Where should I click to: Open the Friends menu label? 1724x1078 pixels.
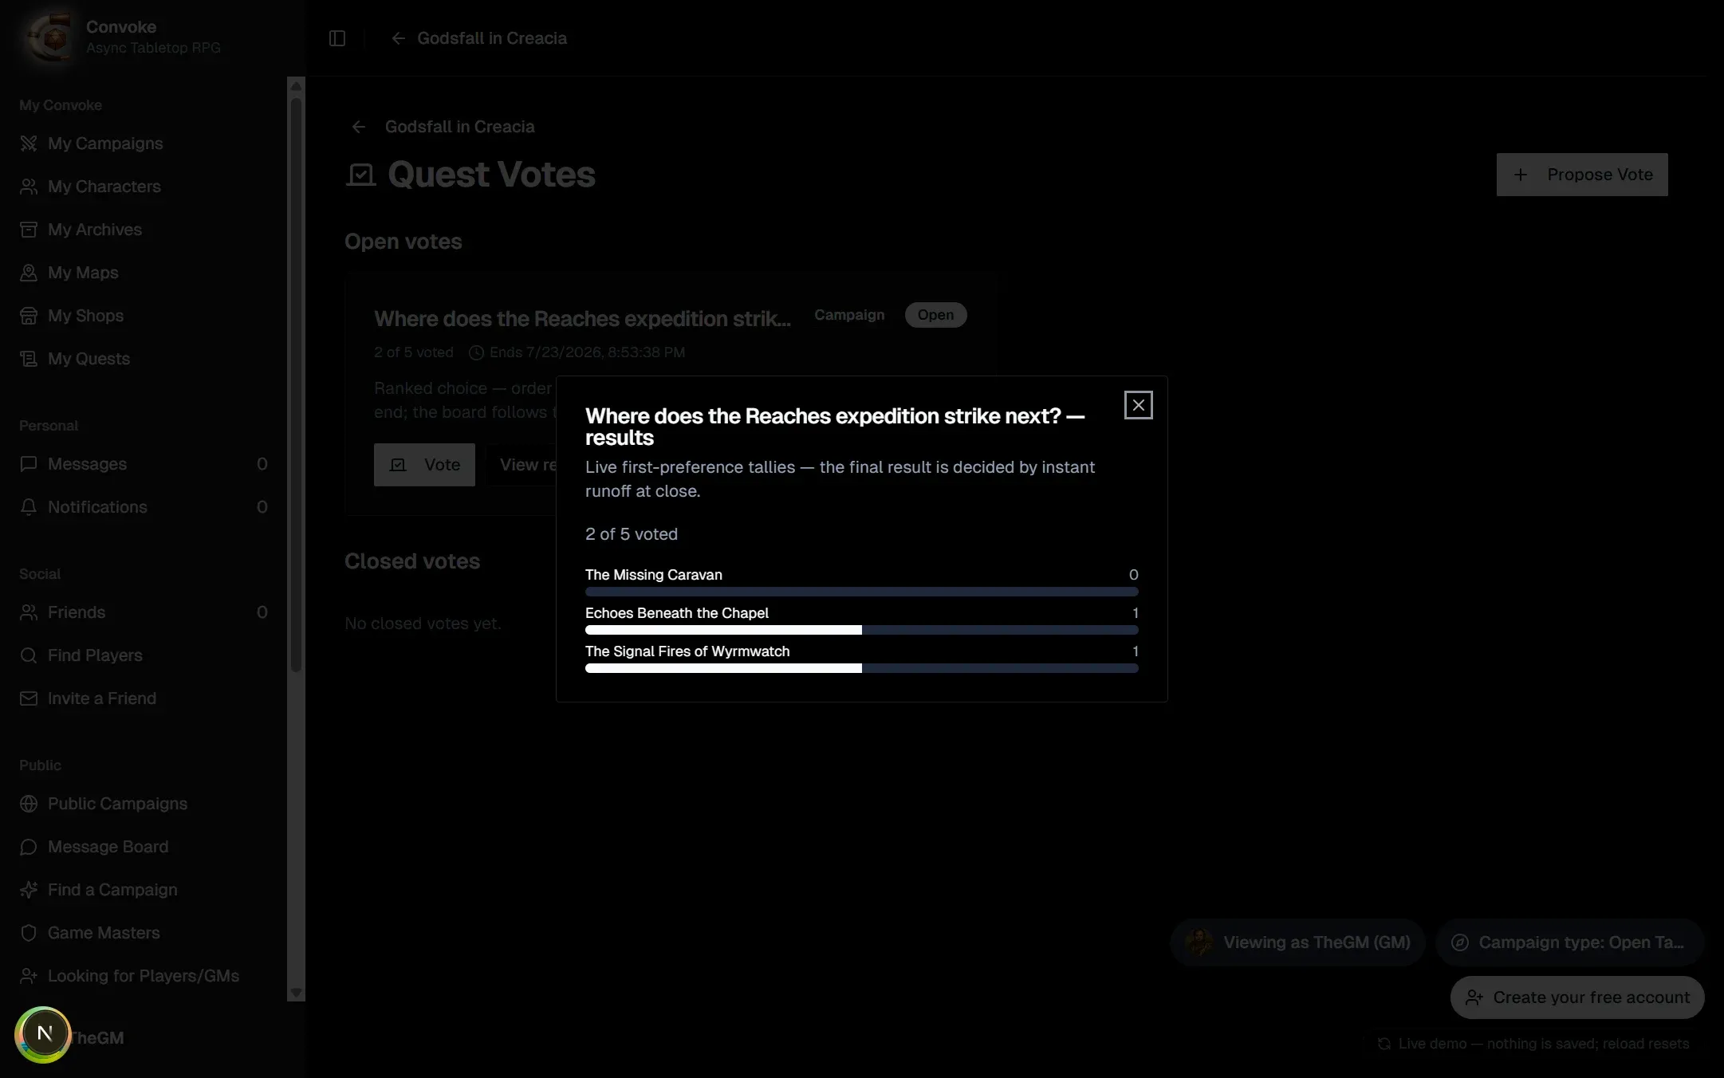pyautogui.click(x=77, y=612)
